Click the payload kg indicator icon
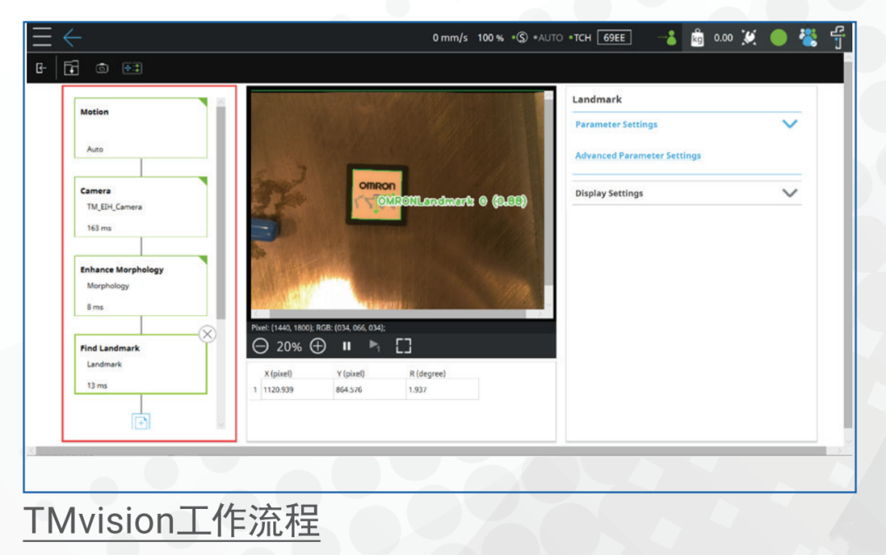The image size is (886, 555). 696,36
